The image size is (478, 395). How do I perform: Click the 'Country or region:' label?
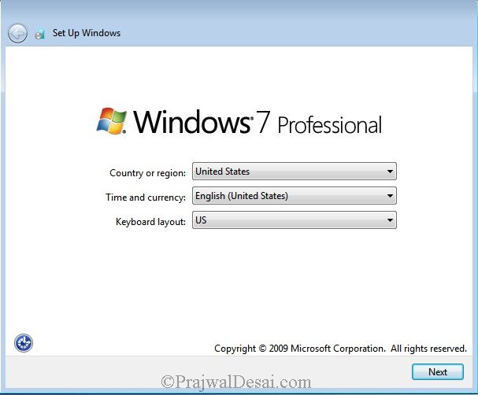(147, 173)
